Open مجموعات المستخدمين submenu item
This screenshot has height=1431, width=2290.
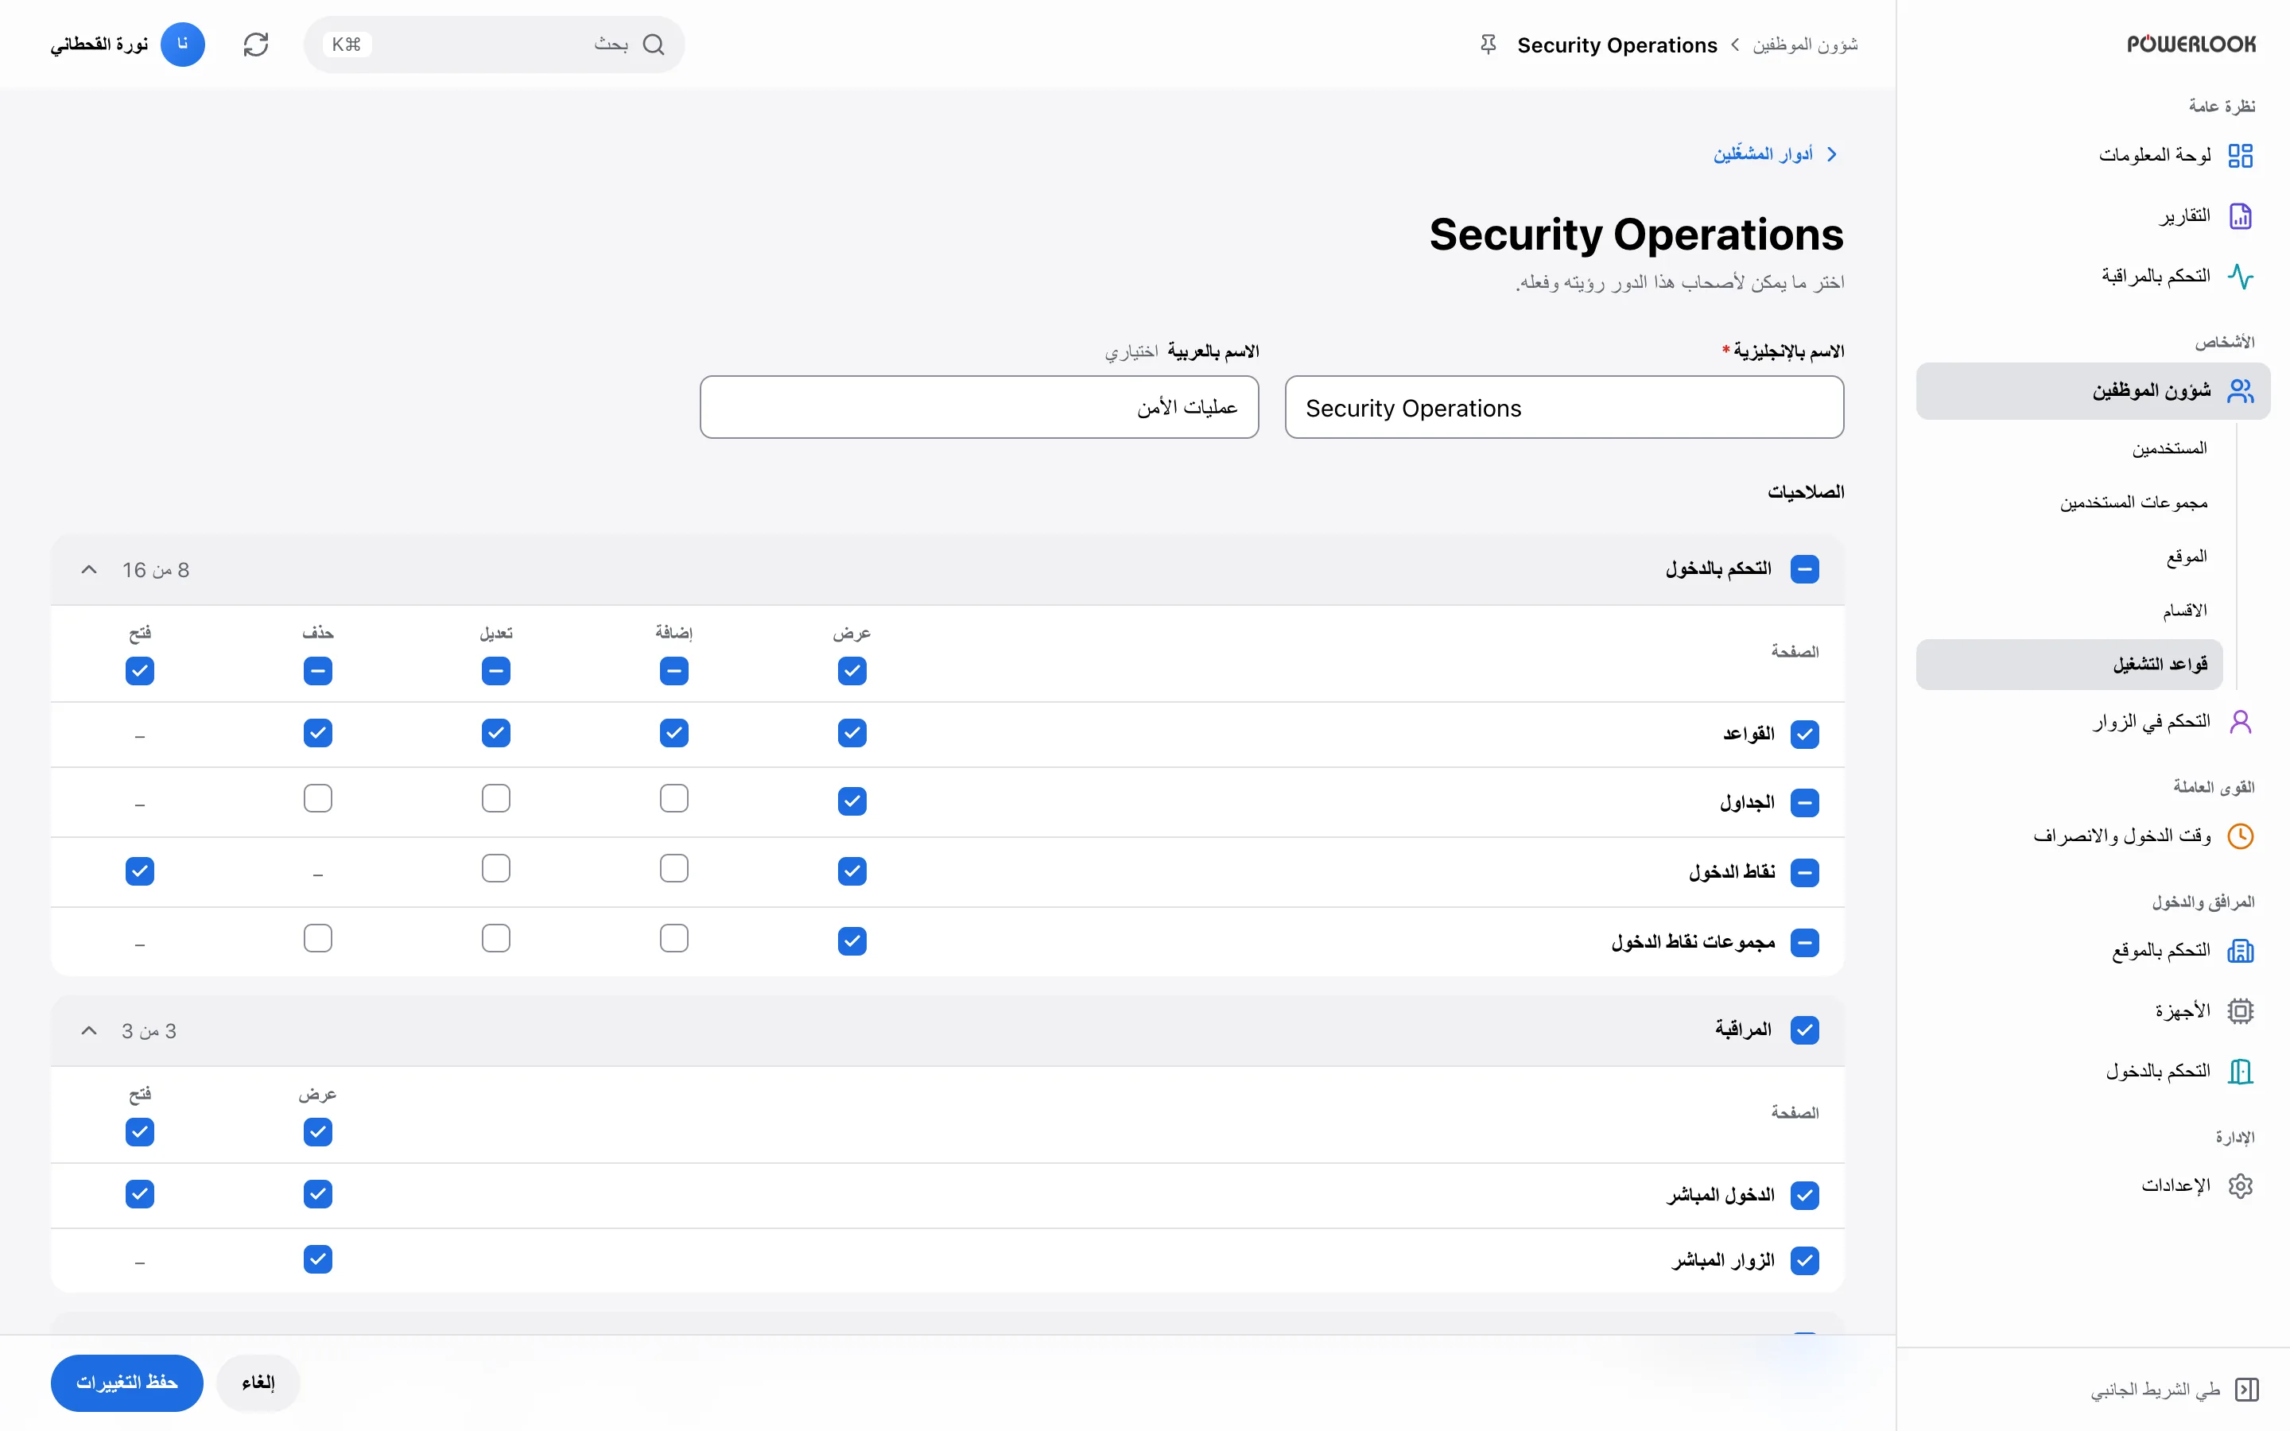[x=2133, y=502]
